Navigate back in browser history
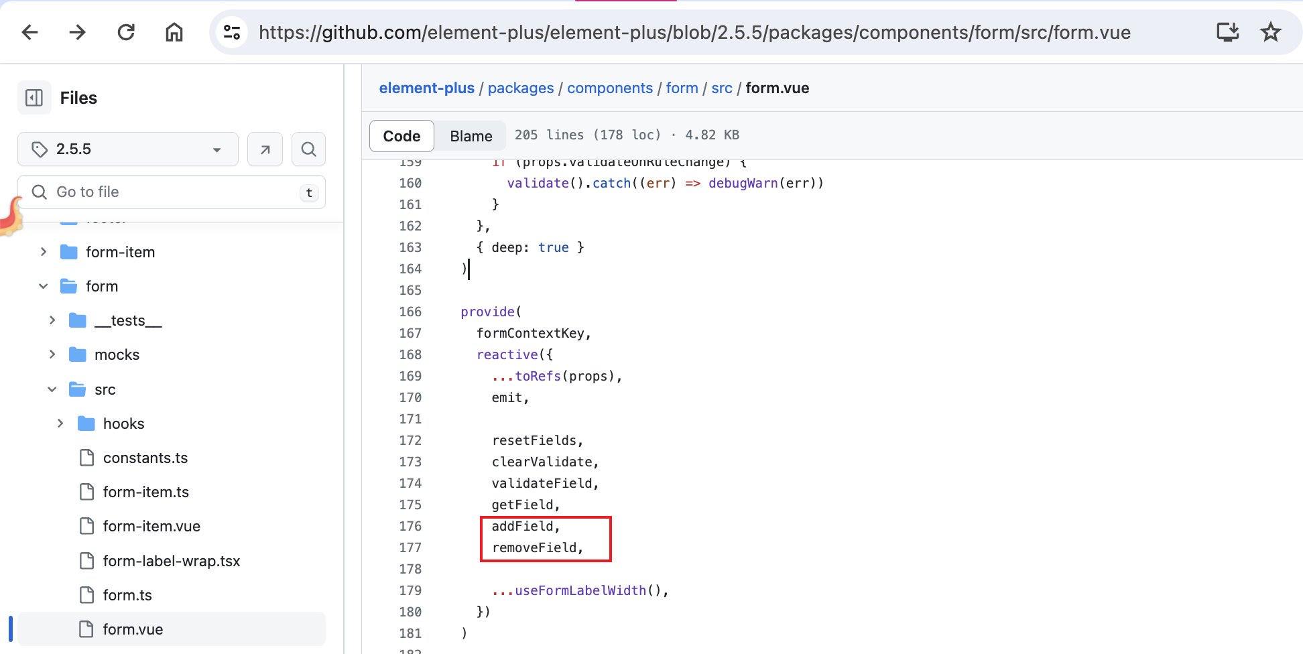1303x654 pixels. (x=29, y=31)
